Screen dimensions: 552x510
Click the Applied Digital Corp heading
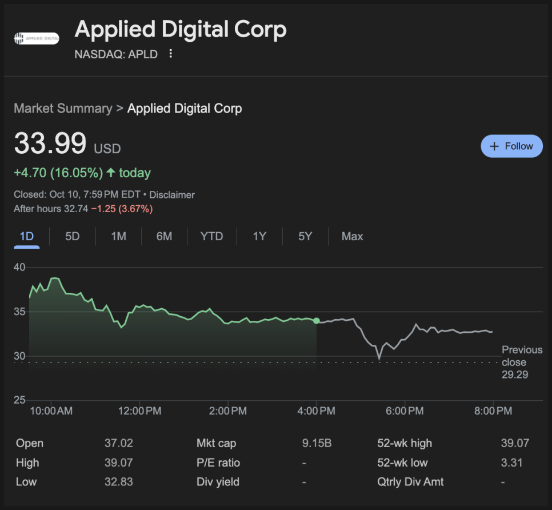(x=181, y=30)
